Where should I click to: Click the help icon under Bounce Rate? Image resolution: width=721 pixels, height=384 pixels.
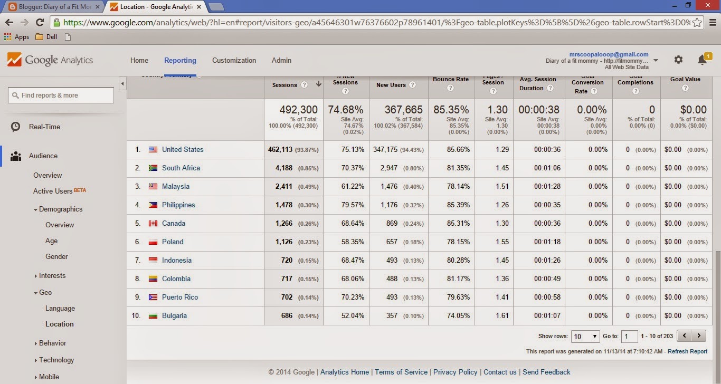(451, 88)
